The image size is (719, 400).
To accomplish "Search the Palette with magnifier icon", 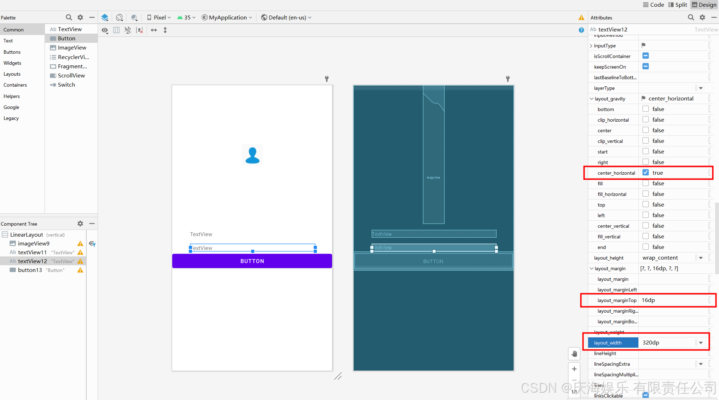I will coord(69,17).
